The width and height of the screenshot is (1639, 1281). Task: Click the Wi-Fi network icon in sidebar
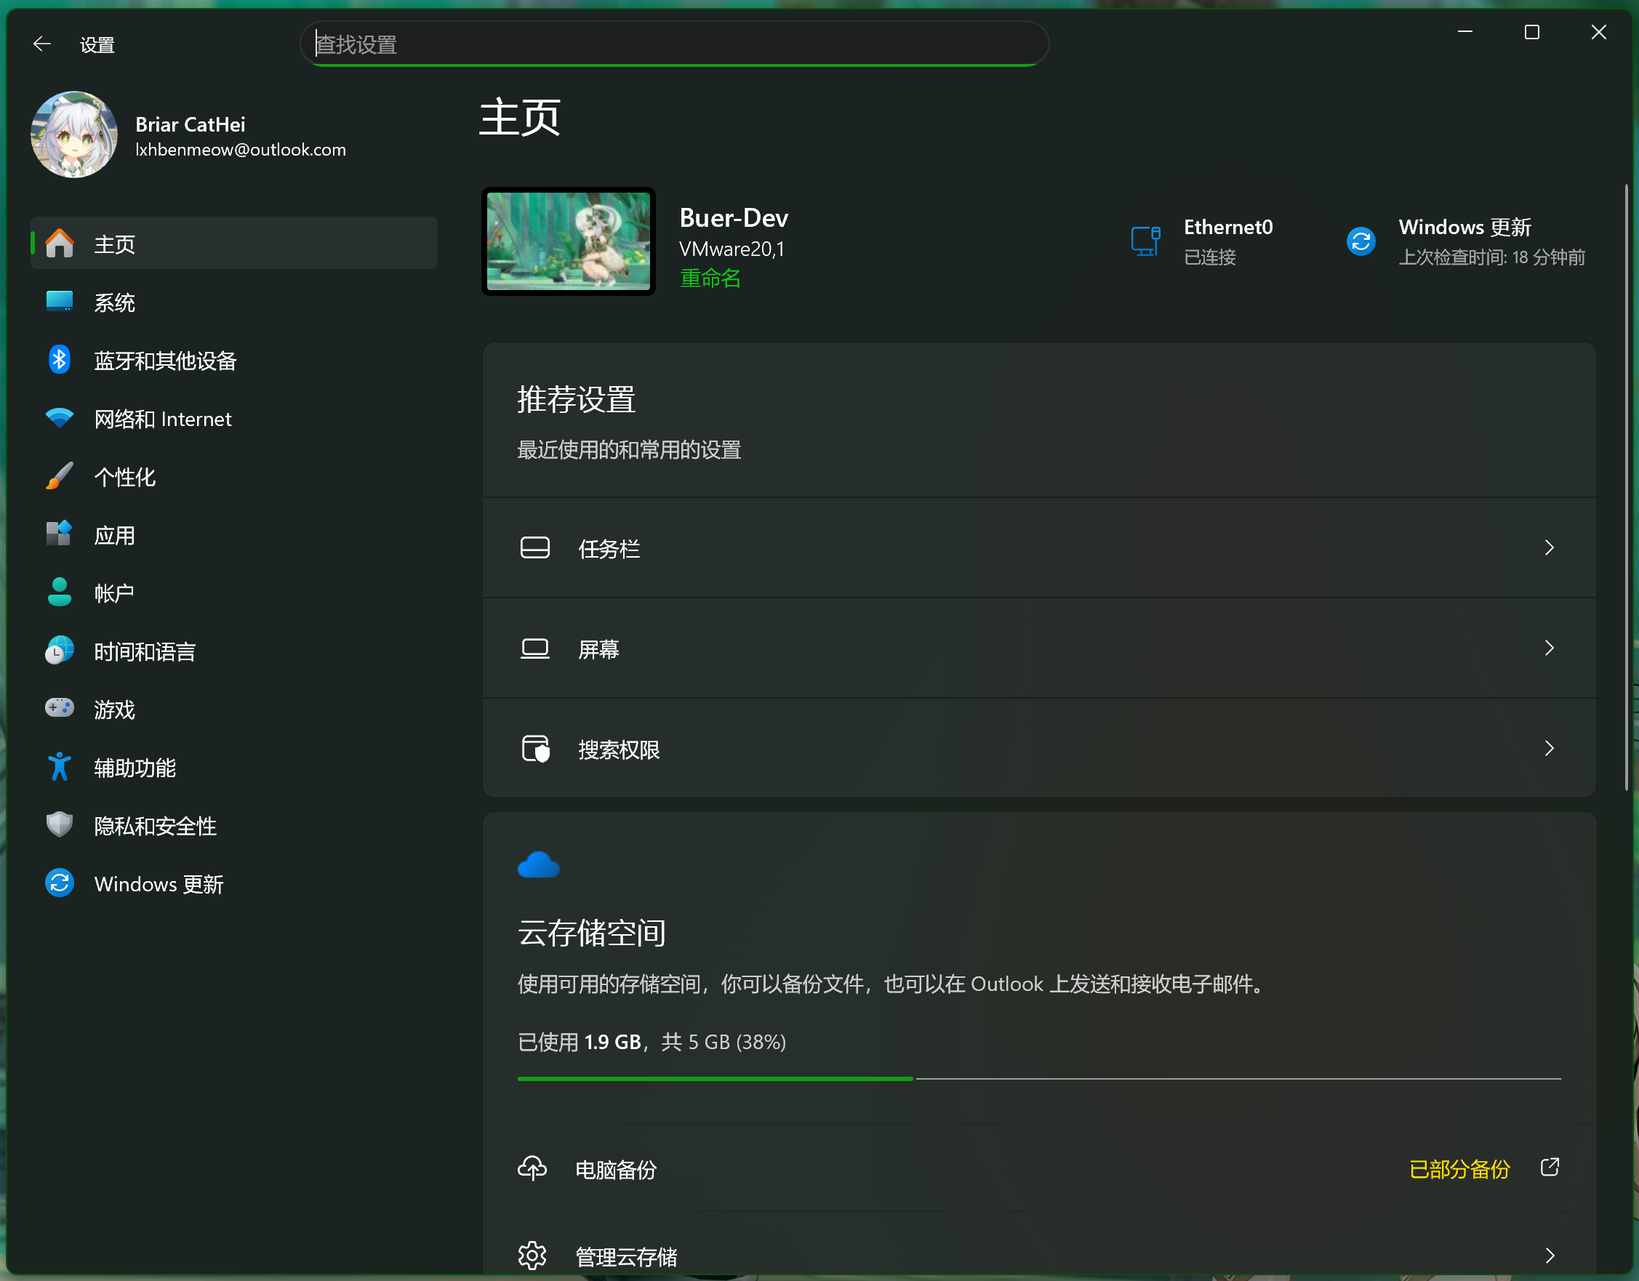point(60,418)
